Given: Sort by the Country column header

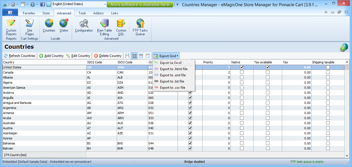Looking at the screenshot, I should click(x=44, y=62).
